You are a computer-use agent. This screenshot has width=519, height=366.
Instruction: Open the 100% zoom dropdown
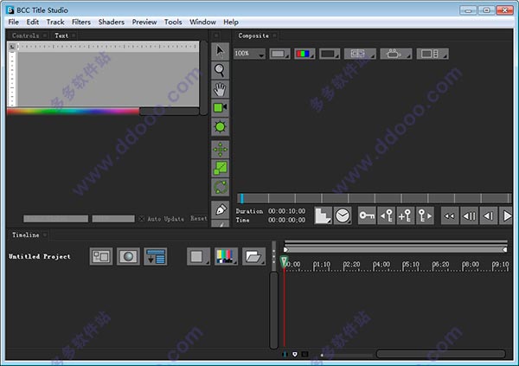coord(250,54)
